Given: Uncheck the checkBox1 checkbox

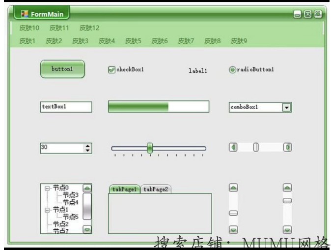Looking at the screenshot, I should pos(111,69).
